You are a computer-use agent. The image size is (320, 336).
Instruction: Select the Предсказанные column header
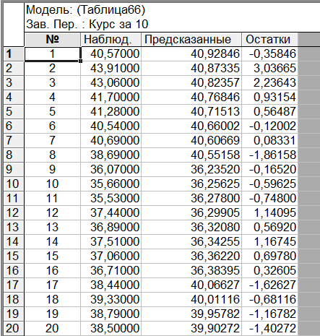coord(191,39)
